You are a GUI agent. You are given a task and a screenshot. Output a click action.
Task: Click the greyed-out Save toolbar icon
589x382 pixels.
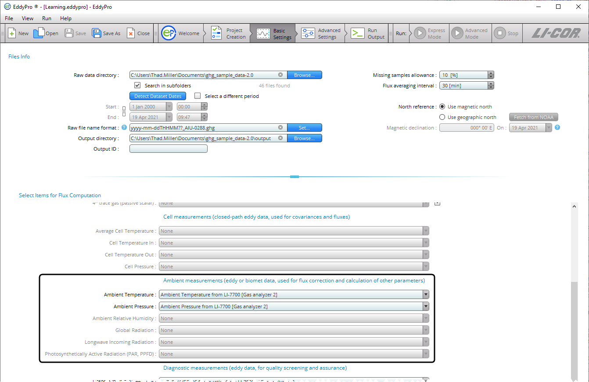coord(69,33)
